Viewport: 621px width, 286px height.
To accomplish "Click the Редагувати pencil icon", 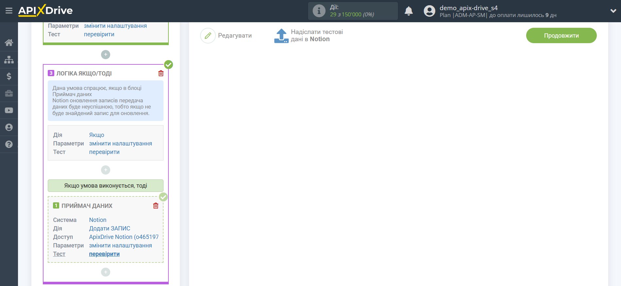I will (208, 36).
